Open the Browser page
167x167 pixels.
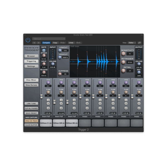point(31,56)
